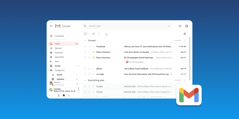The image size is (239, 119).
Task: Star the no-reply email
Action: click(89, 74)
